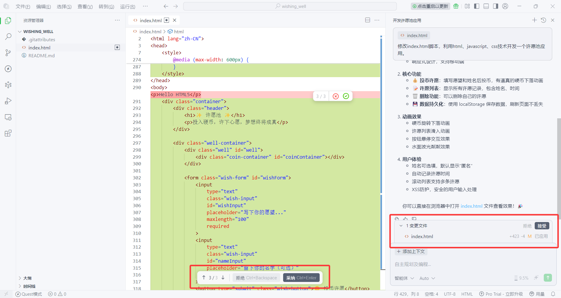Screen dimensions: 561x298
Task: Open the Search view in activity bar
Action: point(8,37)
